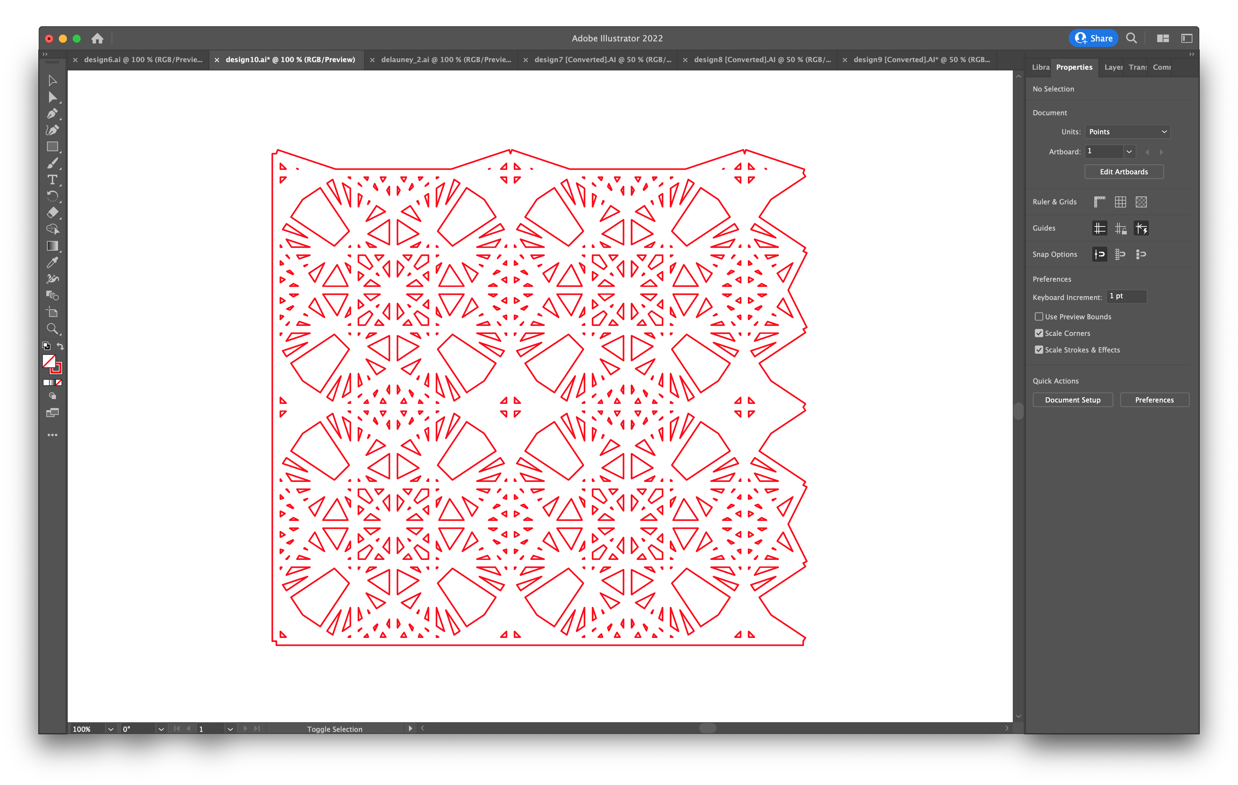
Task: Uncheck Scale Corners preference
Action: click(1039, 333)
